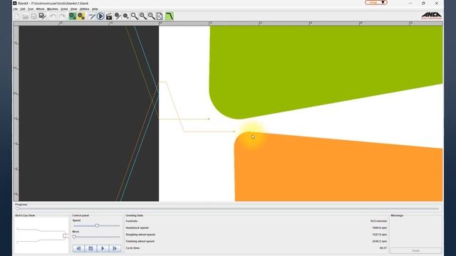Click the Cycle time label
This screenshot has height=256, width=456.
click(x=133, y=248)
